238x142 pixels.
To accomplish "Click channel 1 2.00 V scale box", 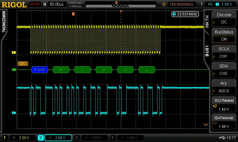I will (x=22, y=138).
